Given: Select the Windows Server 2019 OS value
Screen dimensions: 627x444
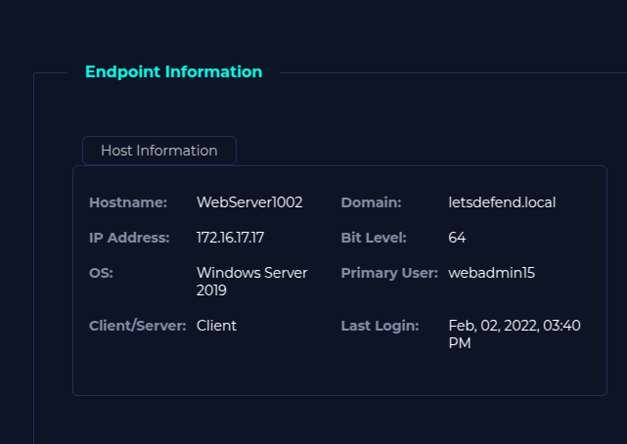Looking at the screenshot, I should click(x=251, y=273).
